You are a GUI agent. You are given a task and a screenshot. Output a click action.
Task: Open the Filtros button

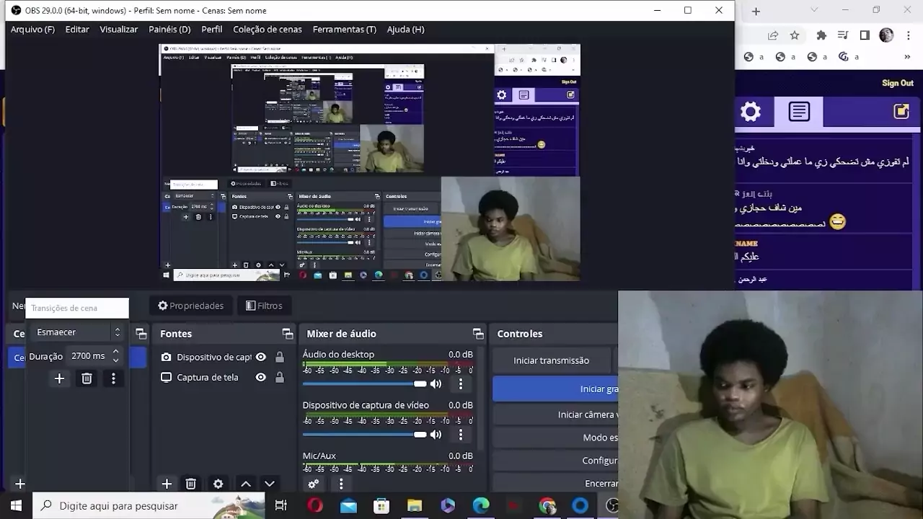point(264,306)
